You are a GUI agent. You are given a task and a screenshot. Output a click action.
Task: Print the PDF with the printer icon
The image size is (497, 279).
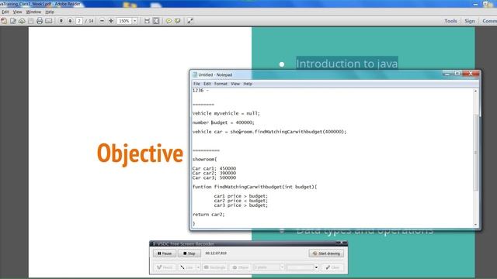[40, 21]
